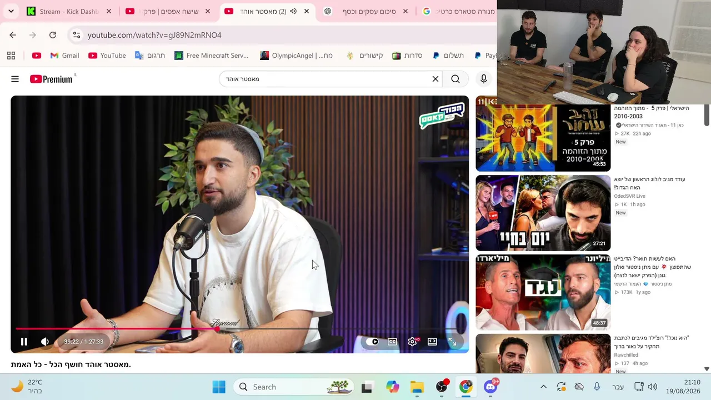Click the youtube.com address bar URL
The height and width of the screenshot is (400, 711).
tap(154, 35)
